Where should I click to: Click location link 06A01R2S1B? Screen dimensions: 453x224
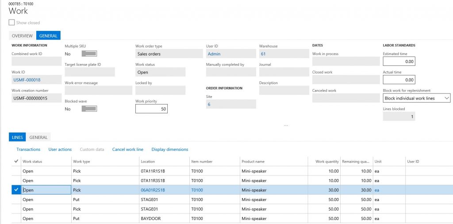click(x=153, y=190)
